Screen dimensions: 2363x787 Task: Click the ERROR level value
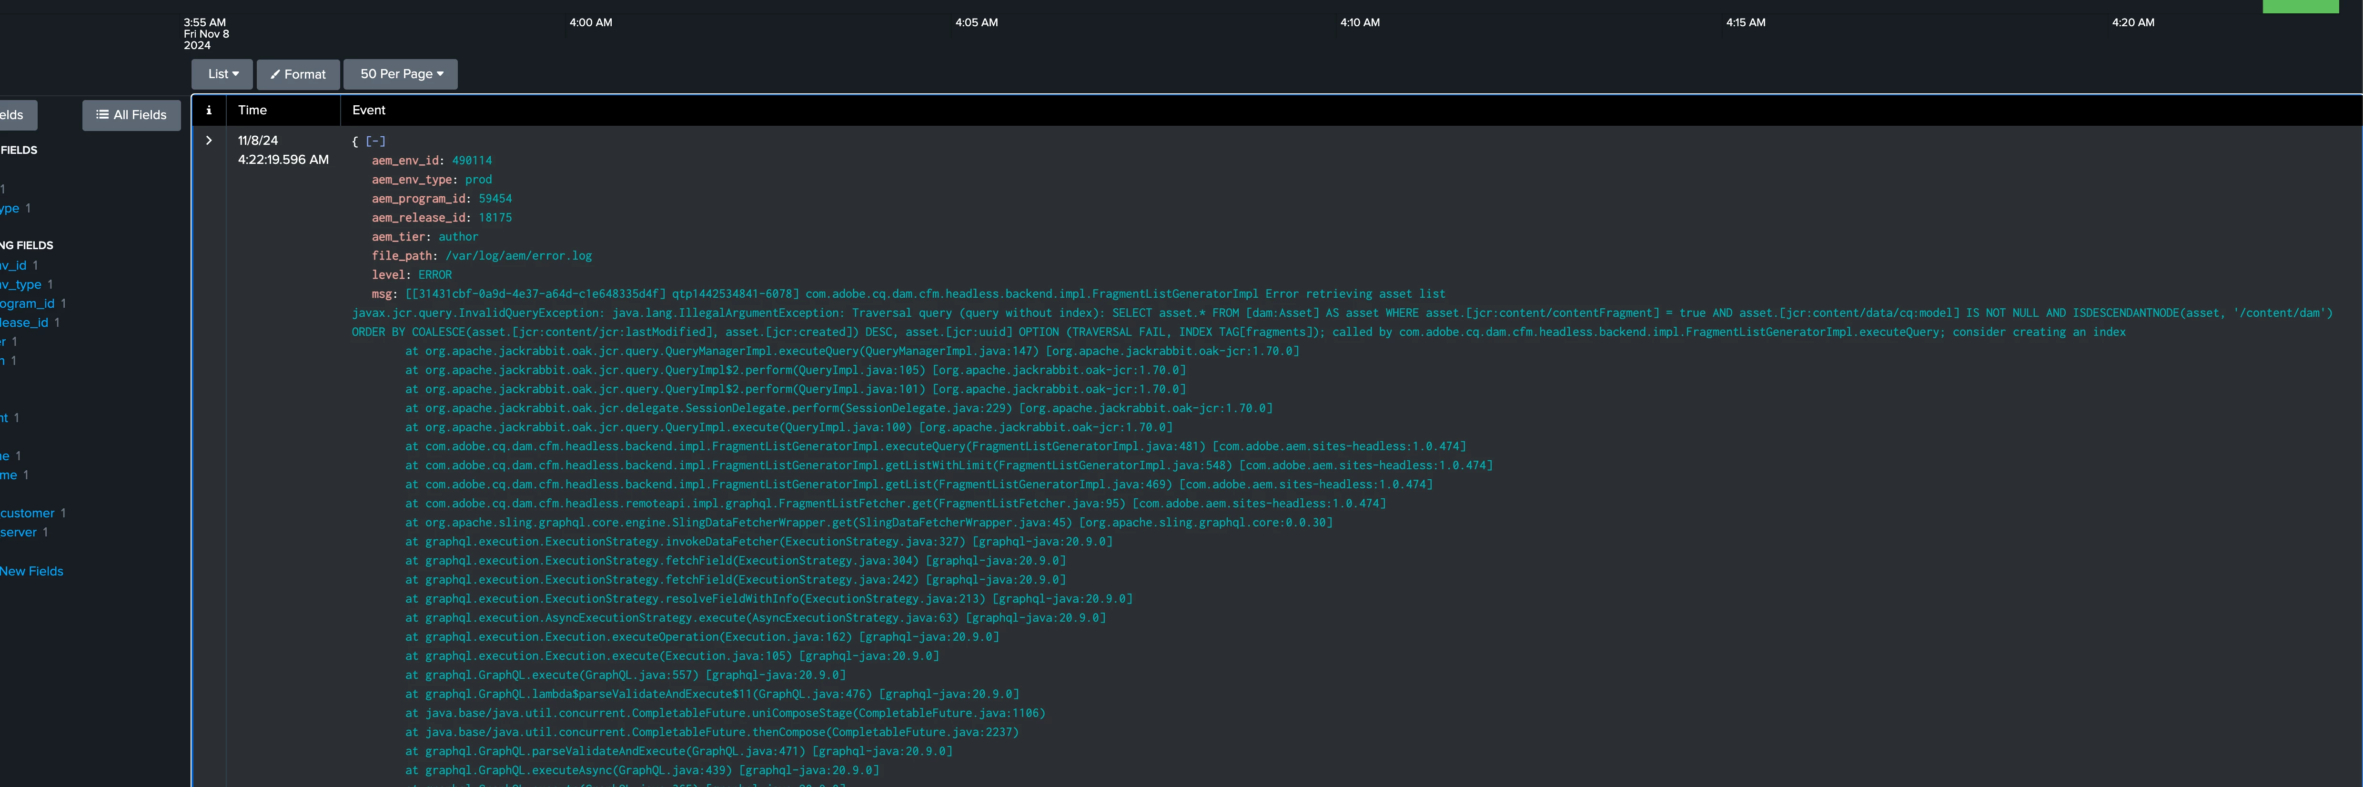(x=435, y=275)
